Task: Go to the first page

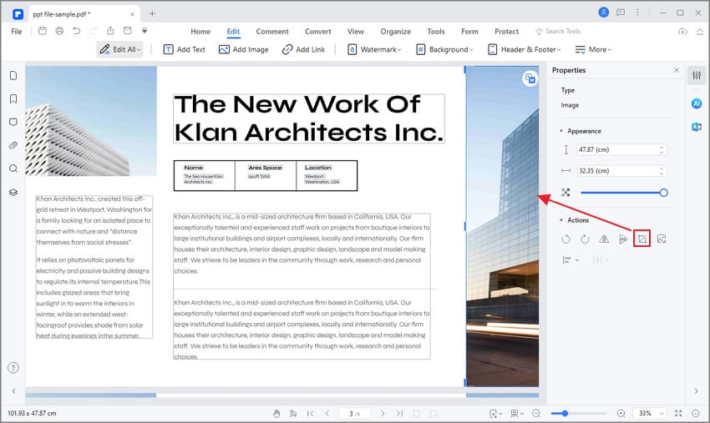Action: pyautogui.click(x=310, y=414)
